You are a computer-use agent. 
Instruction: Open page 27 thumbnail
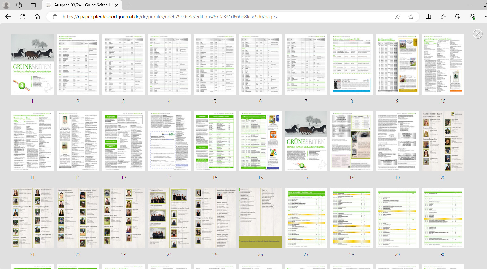point(306,218)
